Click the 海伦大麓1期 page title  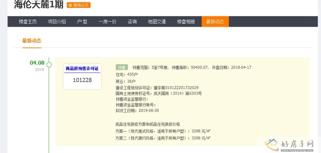tap(39, 4)
